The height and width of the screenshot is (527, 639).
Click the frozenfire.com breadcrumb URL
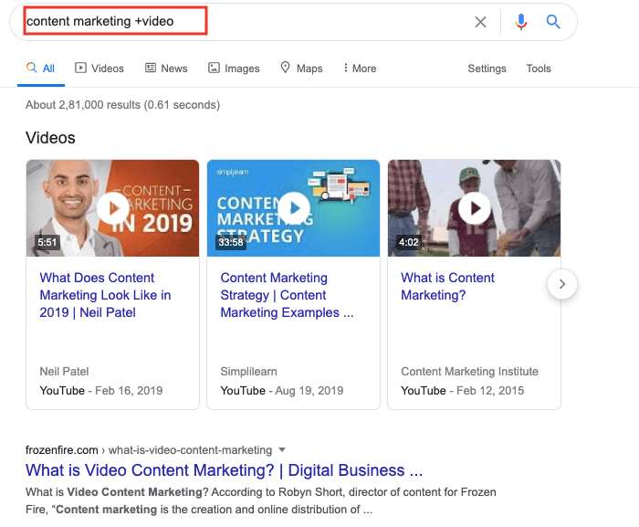[x=148, y=450]
